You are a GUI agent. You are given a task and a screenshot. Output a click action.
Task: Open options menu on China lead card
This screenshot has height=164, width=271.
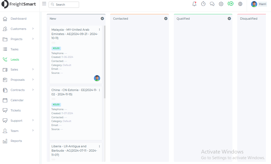[x=99, y=90]
